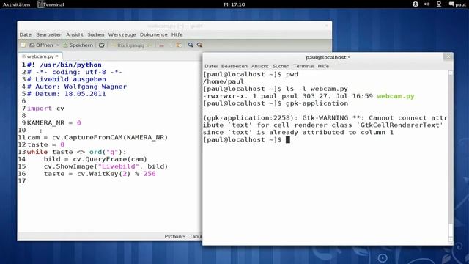Close the webcam.py tab

coord(57,56)
